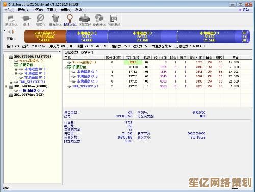
Task: Select local disk (F:) FAT32 segment in disk bar
Action: pos(210,36)
